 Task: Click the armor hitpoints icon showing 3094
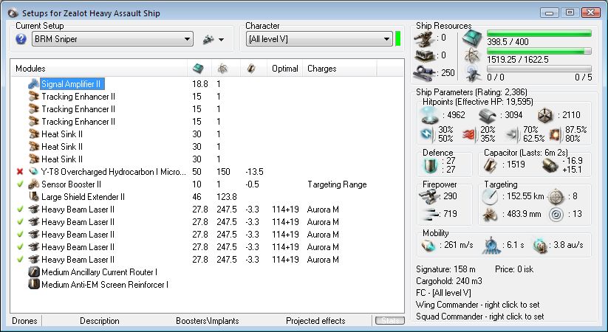[x=487, y=115]
